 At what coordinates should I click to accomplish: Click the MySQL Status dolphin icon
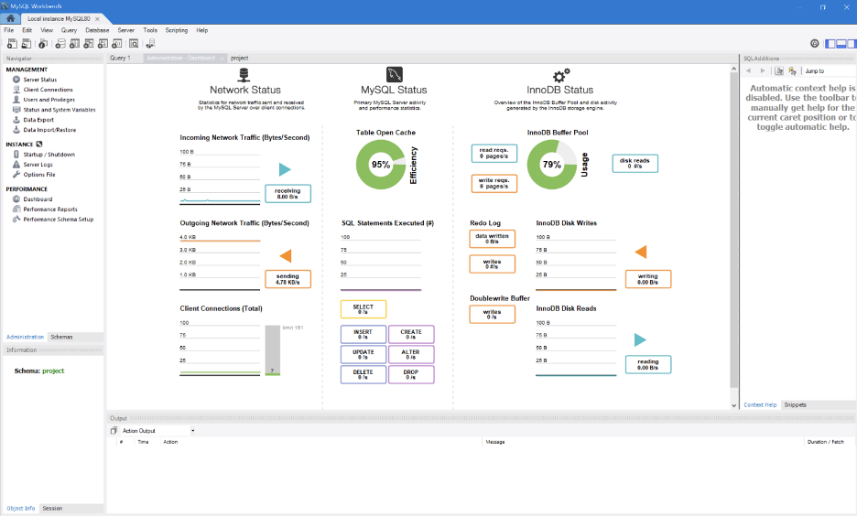[x=394, y=74]
